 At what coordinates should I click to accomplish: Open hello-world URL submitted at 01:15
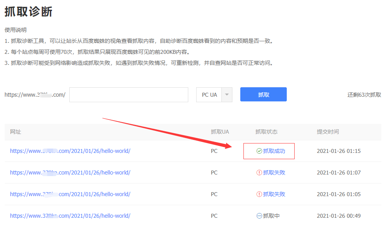click(70, 151)
